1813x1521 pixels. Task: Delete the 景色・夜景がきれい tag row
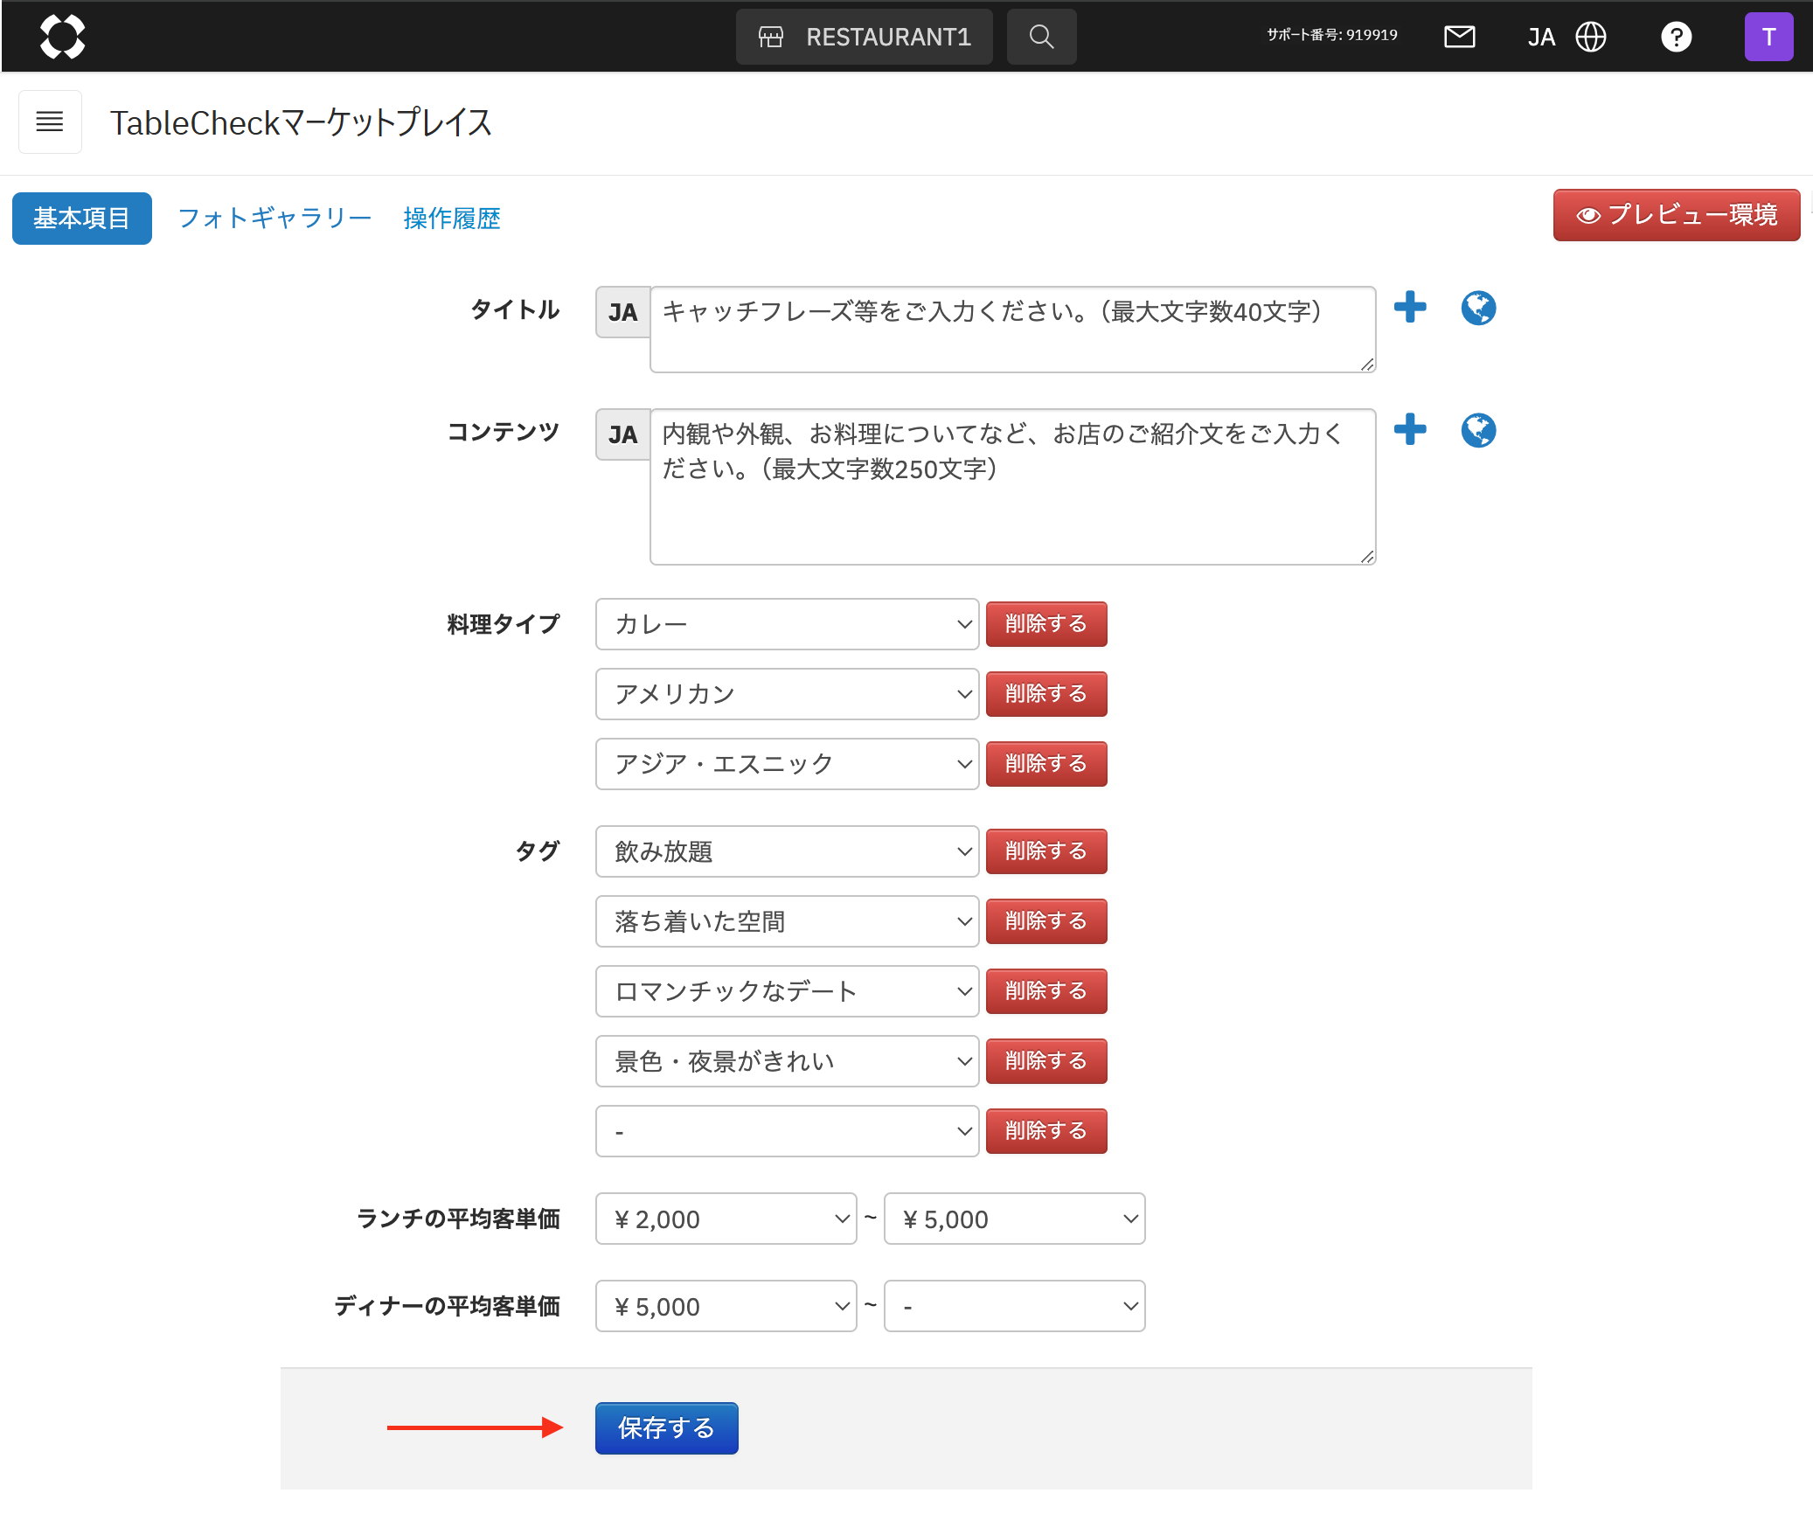1046,1061
